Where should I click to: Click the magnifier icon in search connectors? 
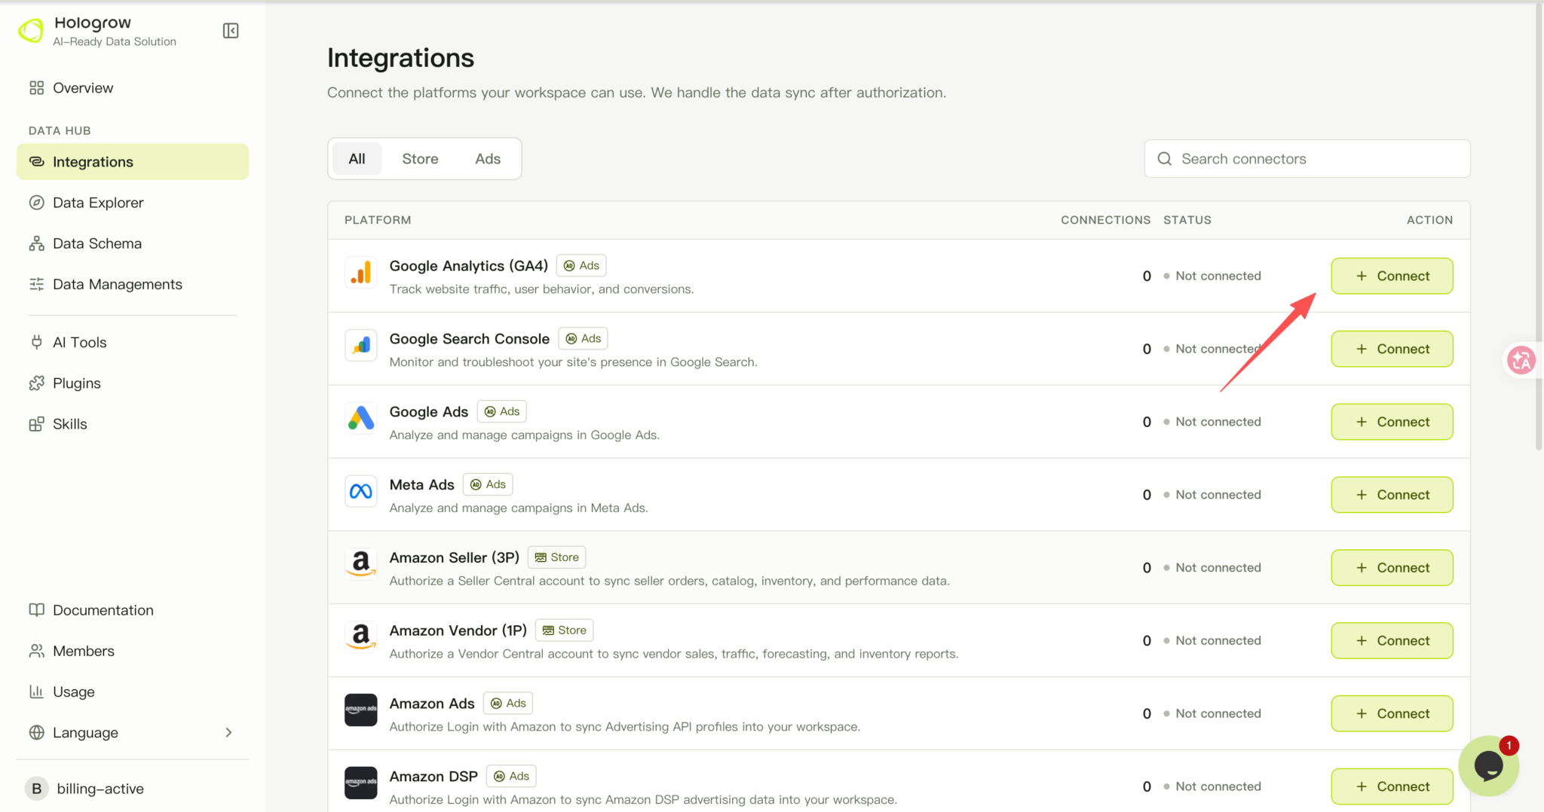[x=1165, y=159]
